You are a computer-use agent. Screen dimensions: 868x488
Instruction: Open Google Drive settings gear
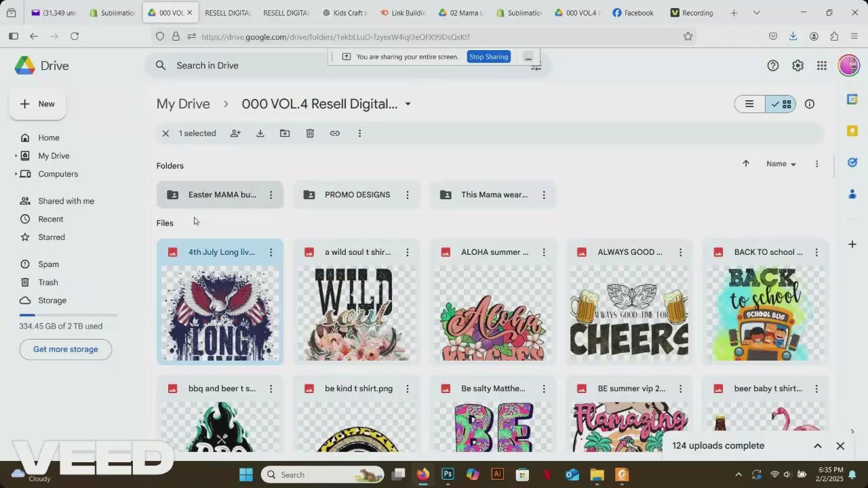[x=797, y=66]
